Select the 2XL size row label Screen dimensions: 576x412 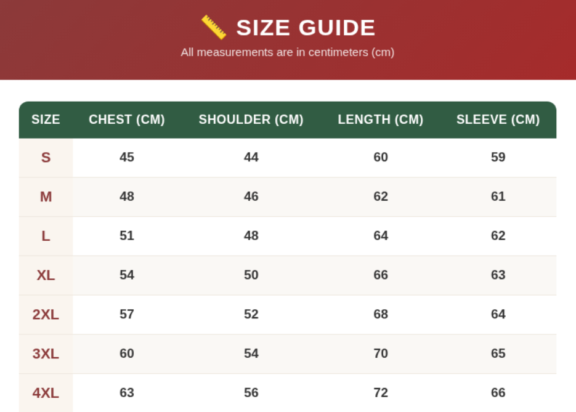pyautogui.click(x=46, y=315)
